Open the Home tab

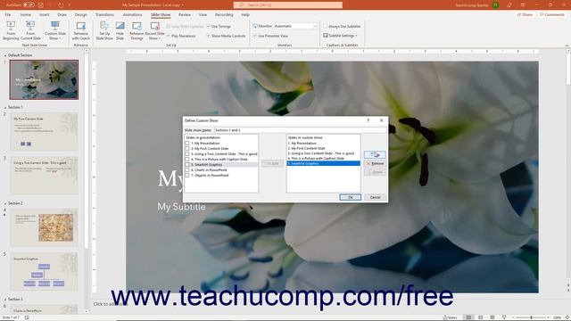[x=26, y=14]
